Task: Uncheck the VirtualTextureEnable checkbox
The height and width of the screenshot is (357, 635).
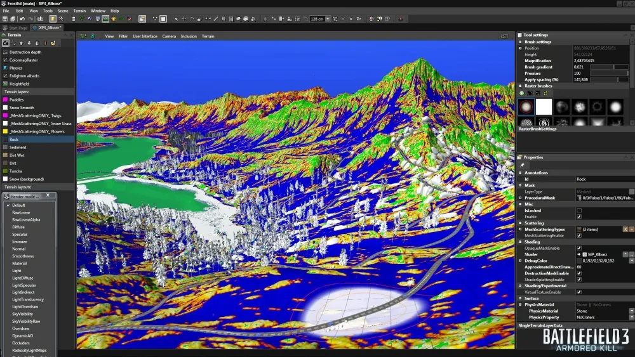Action: click(x=578, y=292)
